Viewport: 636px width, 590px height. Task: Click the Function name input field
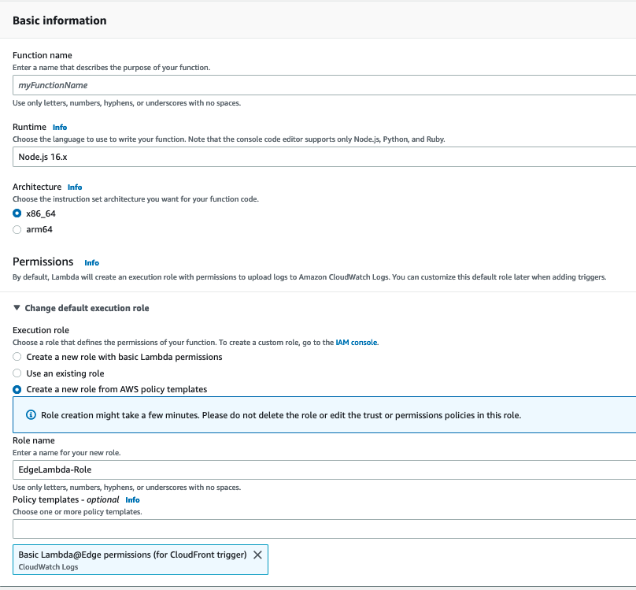315,85
